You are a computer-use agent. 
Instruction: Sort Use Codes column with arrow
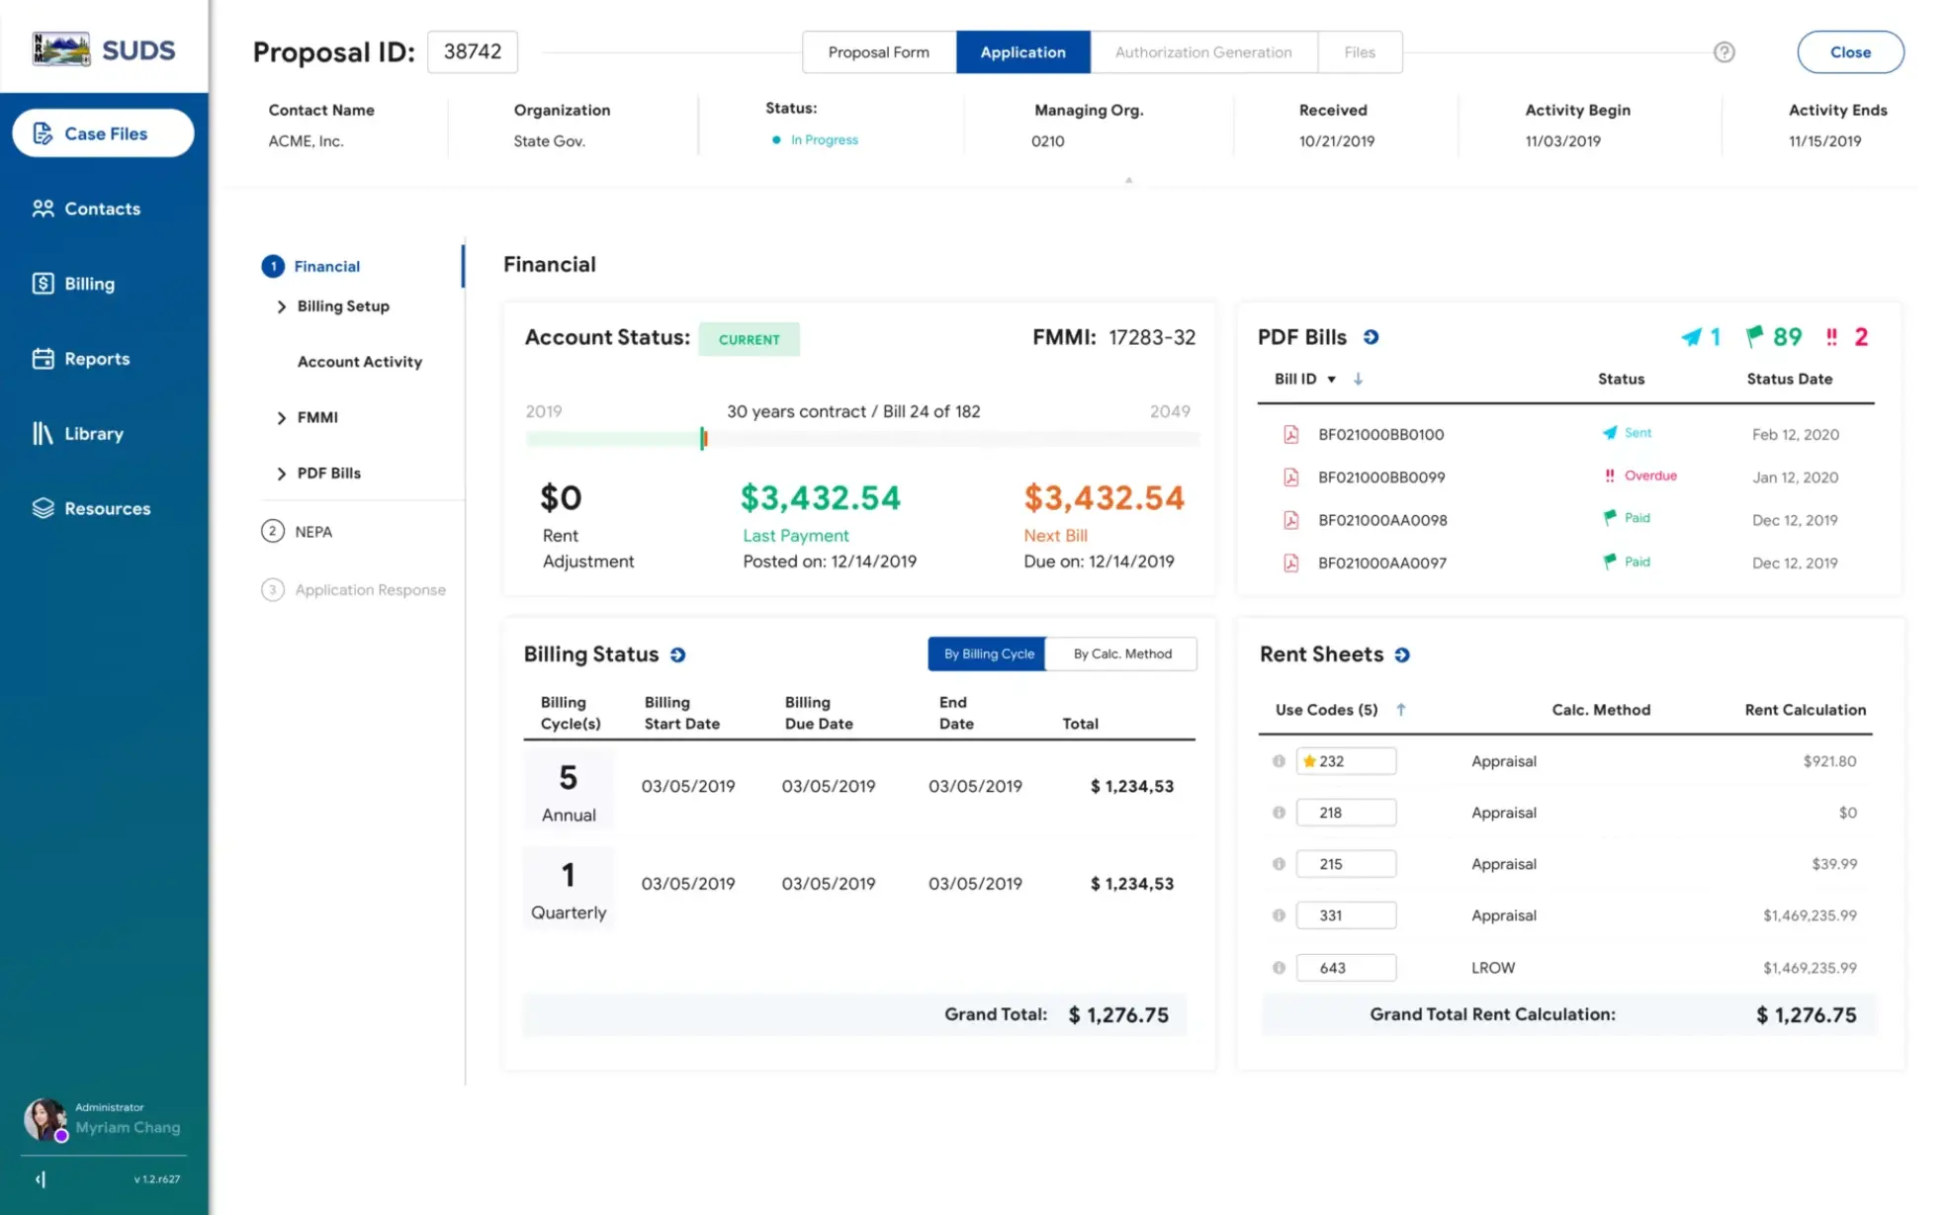point(1400,710)
